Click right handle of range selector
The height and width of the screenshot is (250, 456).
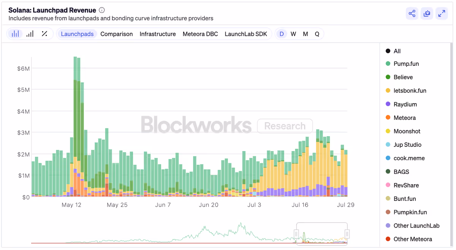pyautogui.click(x=347, y=234)
